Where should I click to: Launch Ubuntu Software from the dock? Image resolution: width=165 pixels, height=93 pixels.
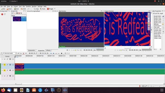coord(34,90)
